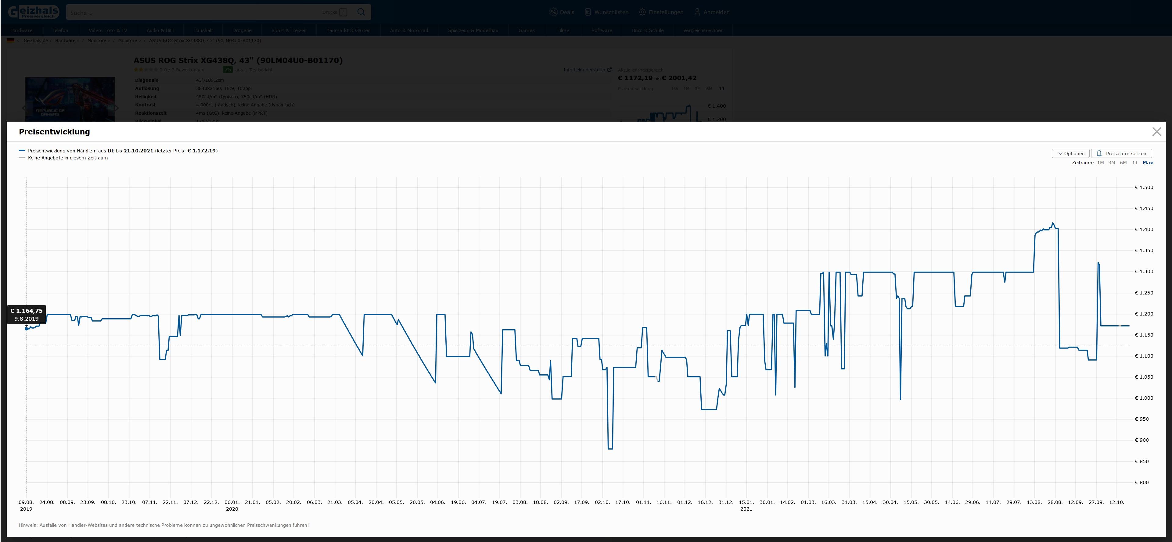The width and height of the screenshot is (1172, 542).
Task: Open the Filme category
Action: [x=563, y=30]
